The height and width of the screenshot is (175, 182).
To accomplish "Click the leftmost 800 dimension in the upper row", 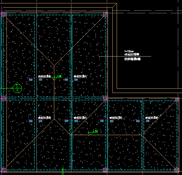I will (30, 80).
